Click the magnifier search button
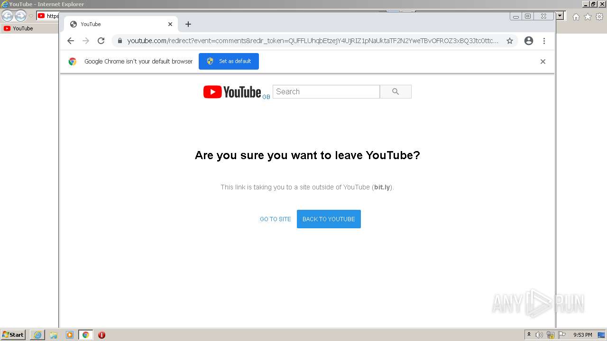The width and height of the screenshot is (607, 341). click(x=395, y=92)
